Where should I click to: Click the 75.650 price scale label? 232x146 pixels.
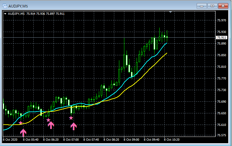point(222,113)
